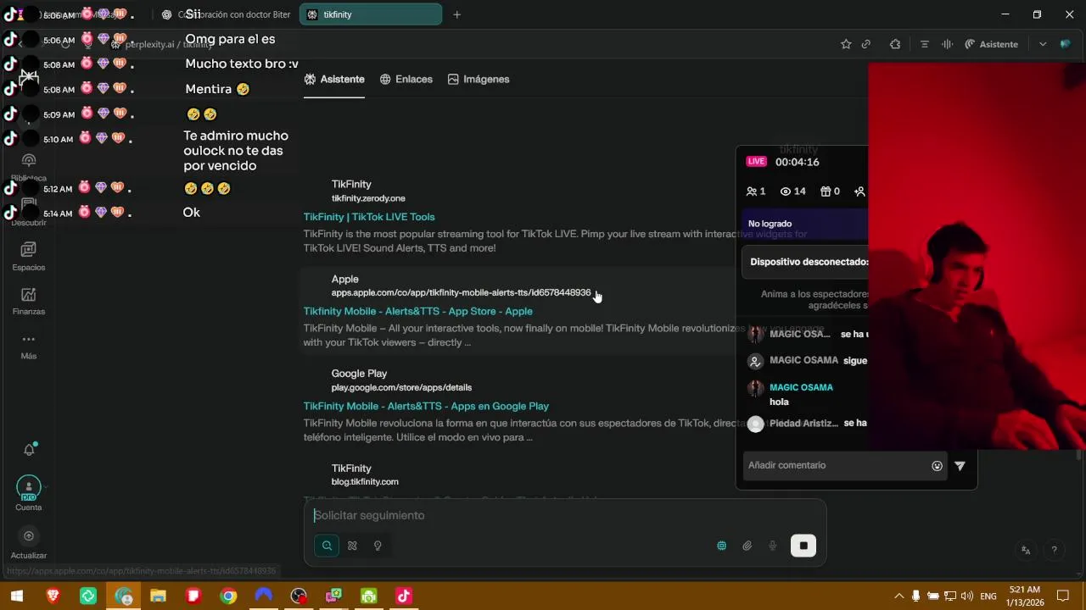The height and width of the screenshot is (610, 1086).
Task: Click the Actualizar upgrade icon
Action: click(28, 536)
